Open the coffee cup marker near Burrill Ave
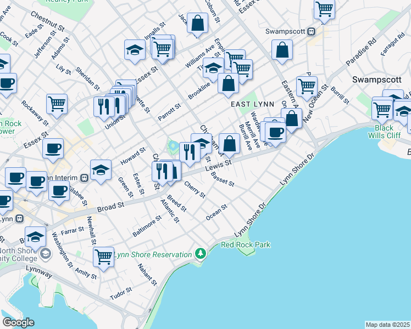This screenshot has height=329, width=411. [276, 132]
